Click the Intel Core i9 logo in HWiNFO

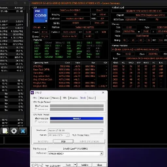tap(40, 16)
